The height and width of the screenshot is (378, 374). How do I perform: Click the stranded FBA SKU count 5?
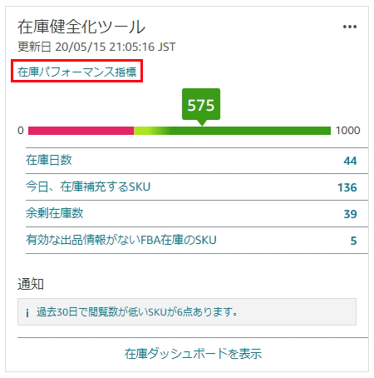353,241
